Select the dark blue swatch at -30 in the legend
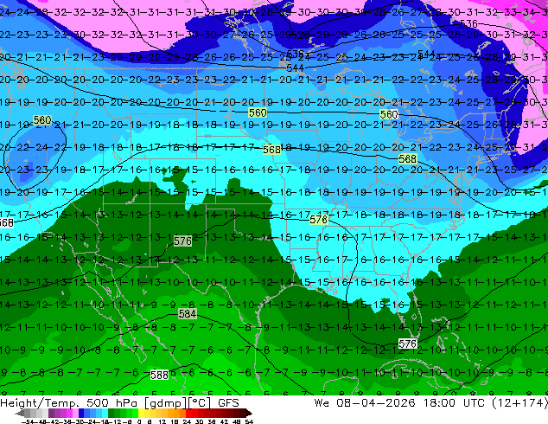The image size is (548, 424). 81,413
